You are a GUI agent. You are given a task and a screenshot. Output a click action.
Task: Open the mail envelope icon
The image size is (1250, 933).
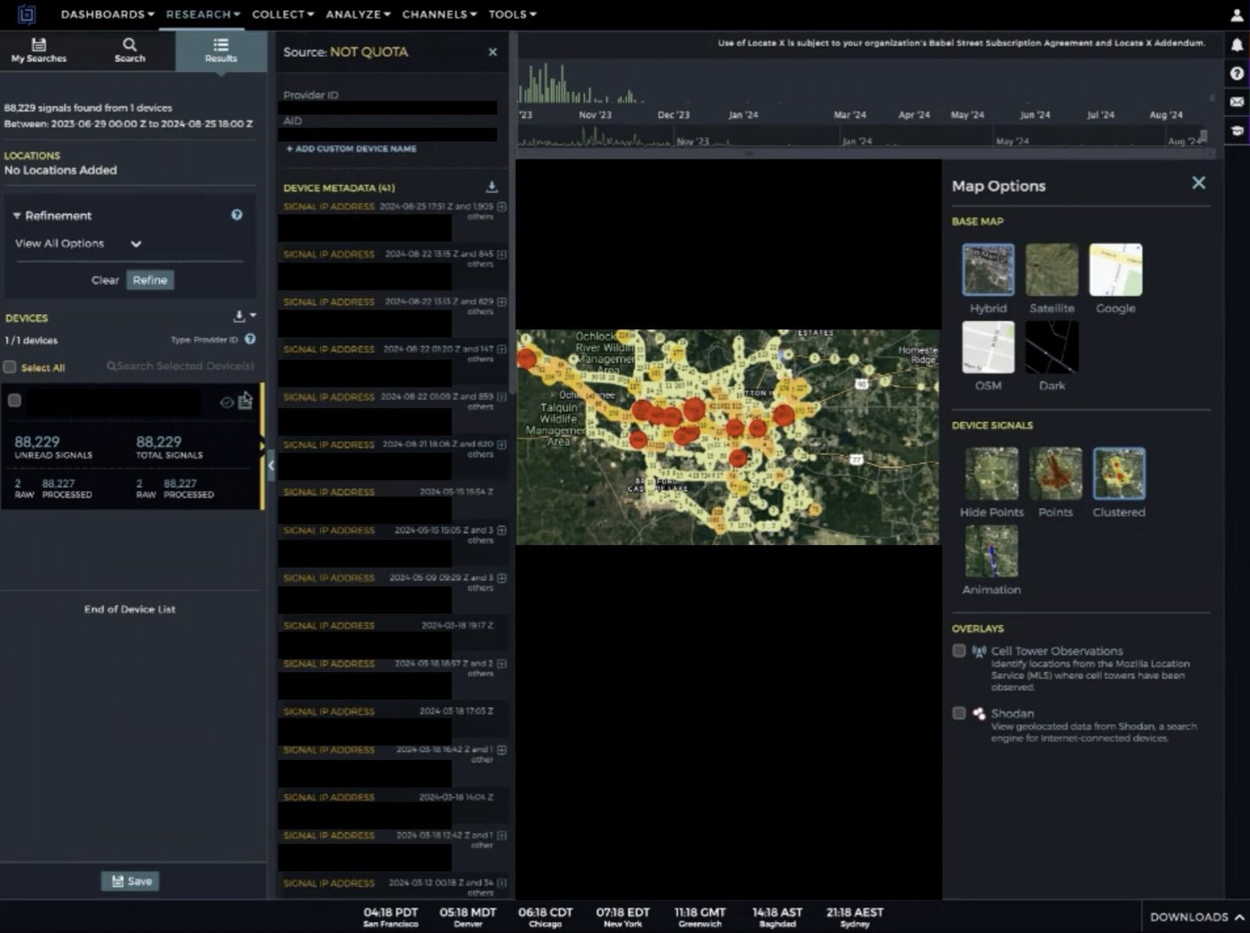(1237, 102)
